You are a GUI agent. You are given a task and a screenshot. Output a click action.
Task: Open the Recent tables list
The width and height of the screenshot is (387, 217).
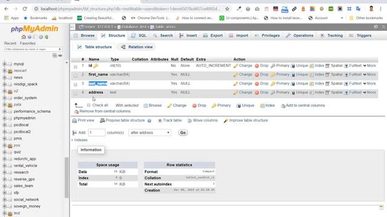[x=10, y=43]
